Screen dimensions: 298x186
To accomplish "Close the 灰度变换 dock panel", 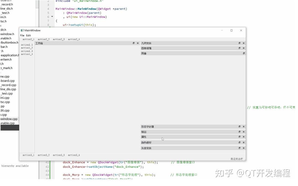I will [243, 148].
